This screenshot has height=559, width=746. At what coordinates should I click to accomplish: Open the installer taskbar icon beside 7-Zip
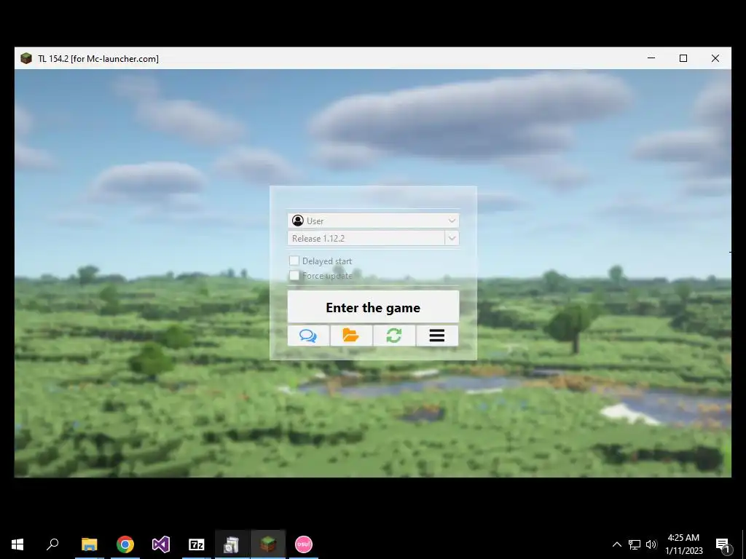232,544
